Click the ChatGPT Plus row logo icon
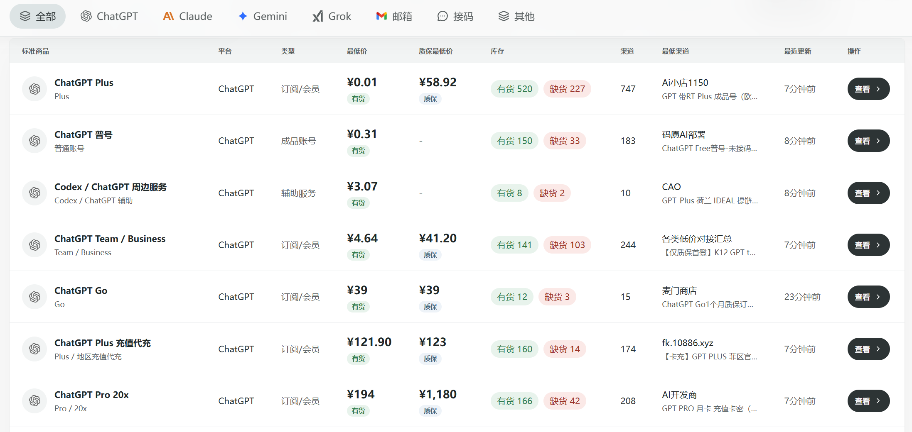The width and height of the screenshot is (912, 432). [34, 89]
